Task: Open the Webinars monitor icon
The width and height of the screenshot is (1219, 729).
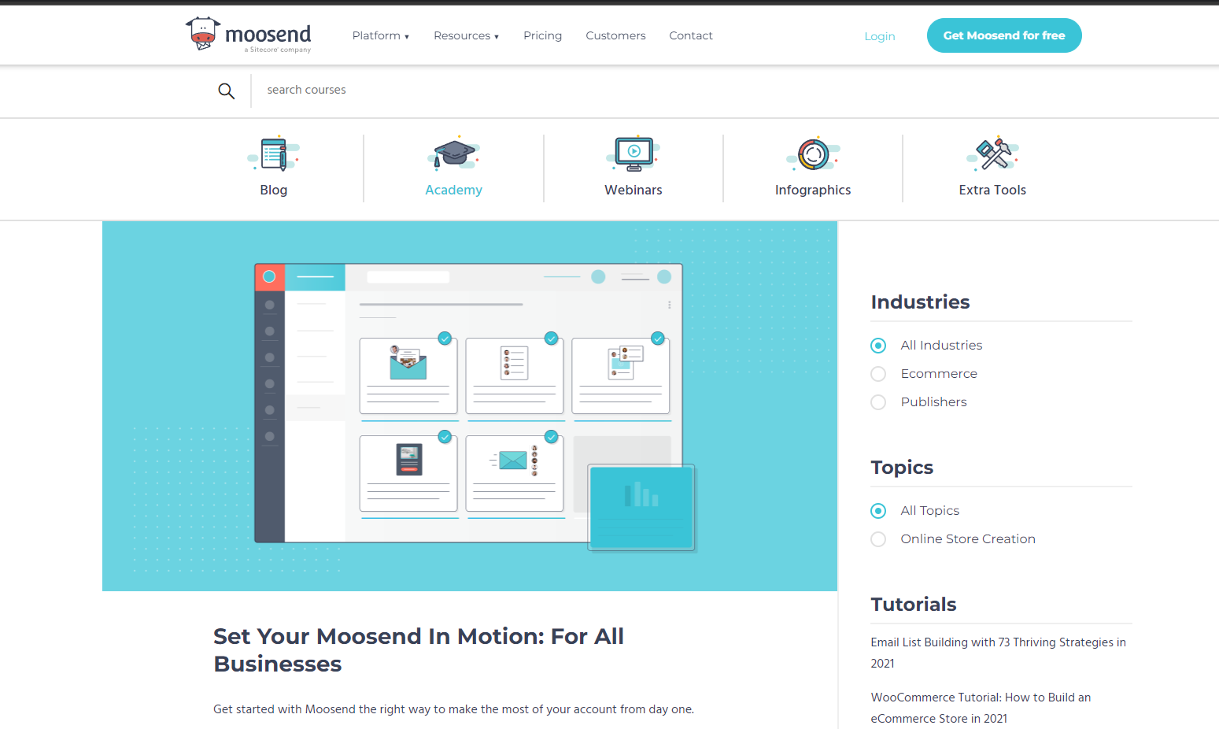Action: click(634, 153)
